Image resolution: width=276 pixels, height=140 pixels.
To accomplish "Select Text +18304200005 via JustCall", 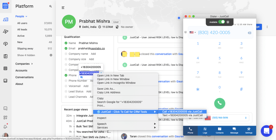I will click(182, 115).
